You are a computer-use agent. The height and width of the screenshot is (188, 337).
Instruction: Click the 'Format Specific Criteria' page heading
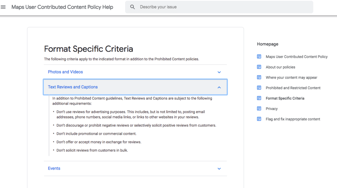(89, 49)
